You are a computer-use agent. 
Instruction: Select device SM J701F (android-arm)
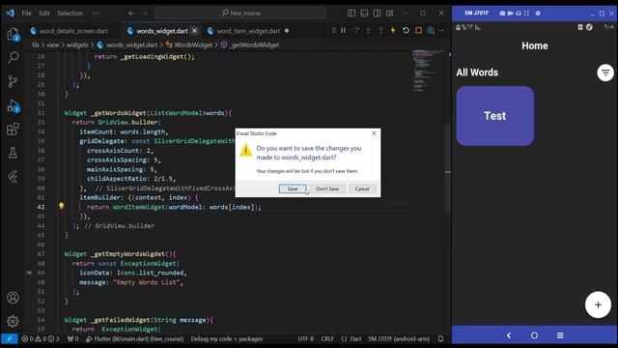pyautogui.click(x=399, y=338)
